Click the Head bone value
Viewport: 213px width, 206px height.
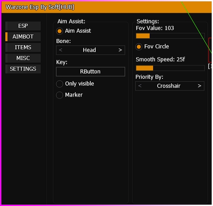(x=89, y=50)
